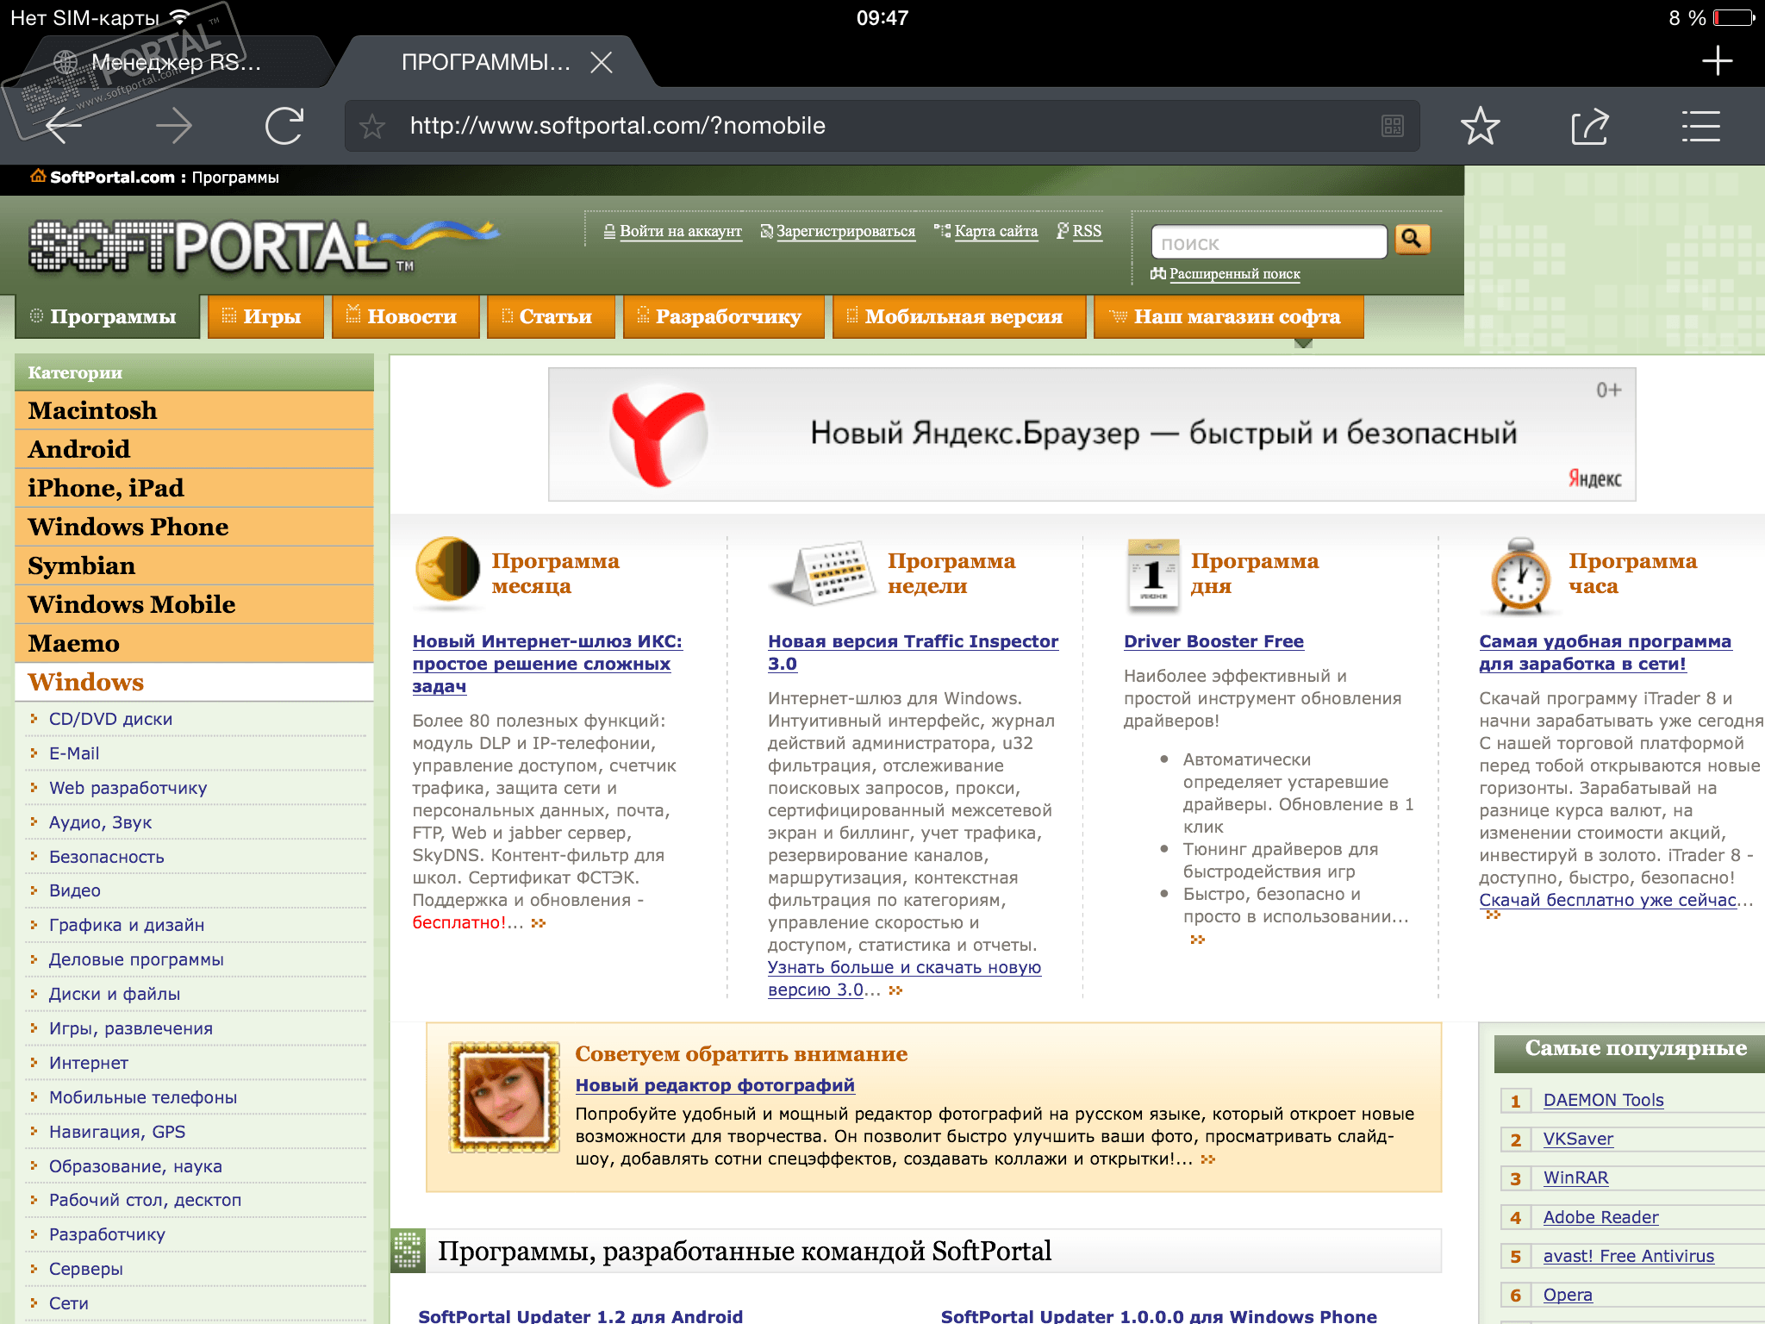Click the yellow magnifier search button
The height and width of the screenshot is (1324, 1765).
pyautogui.click(x=1412, y=239)
